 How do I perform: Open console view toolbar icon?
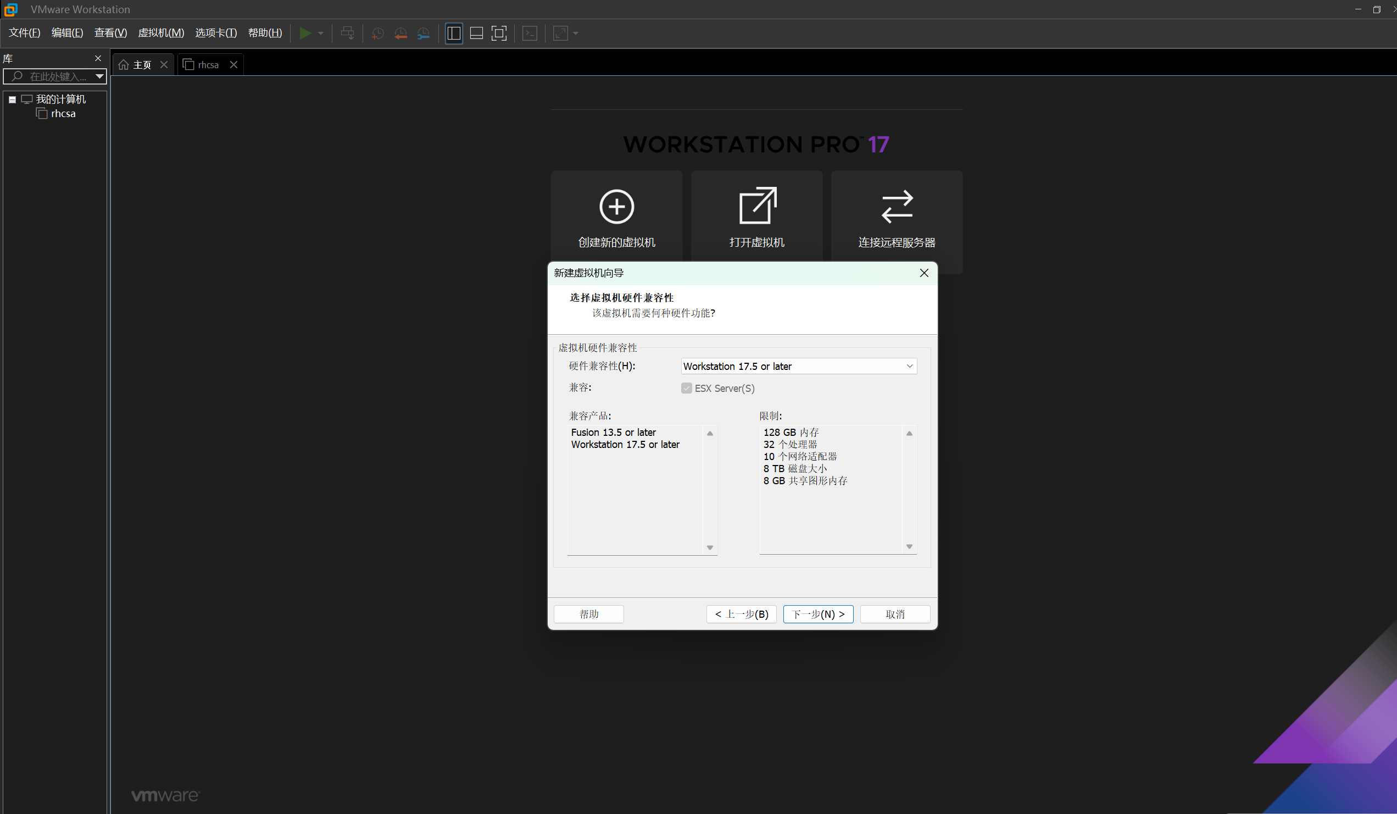point(530,34)
